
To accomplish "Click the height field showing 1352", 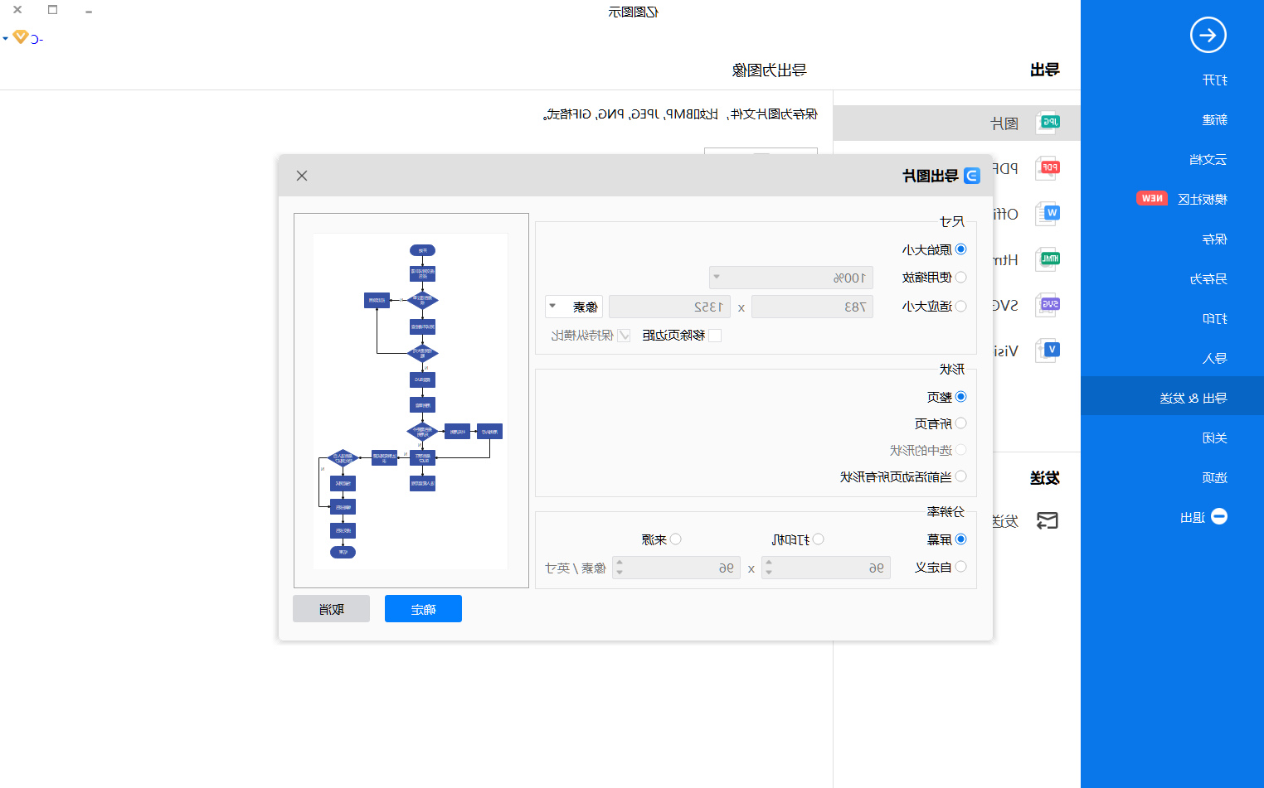I will [x=669, y=307].
